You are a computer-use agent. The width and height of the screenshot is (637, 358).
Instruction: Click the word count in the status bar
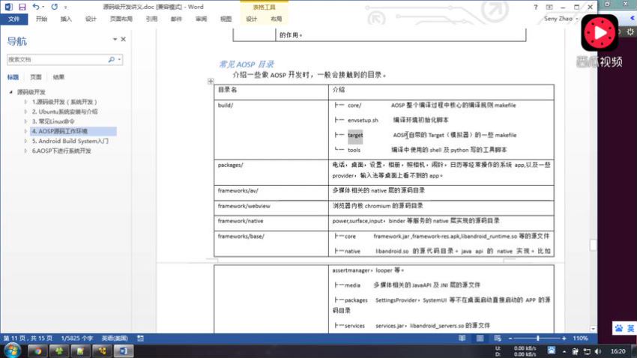pyautogui.click(x=76, y=338)
